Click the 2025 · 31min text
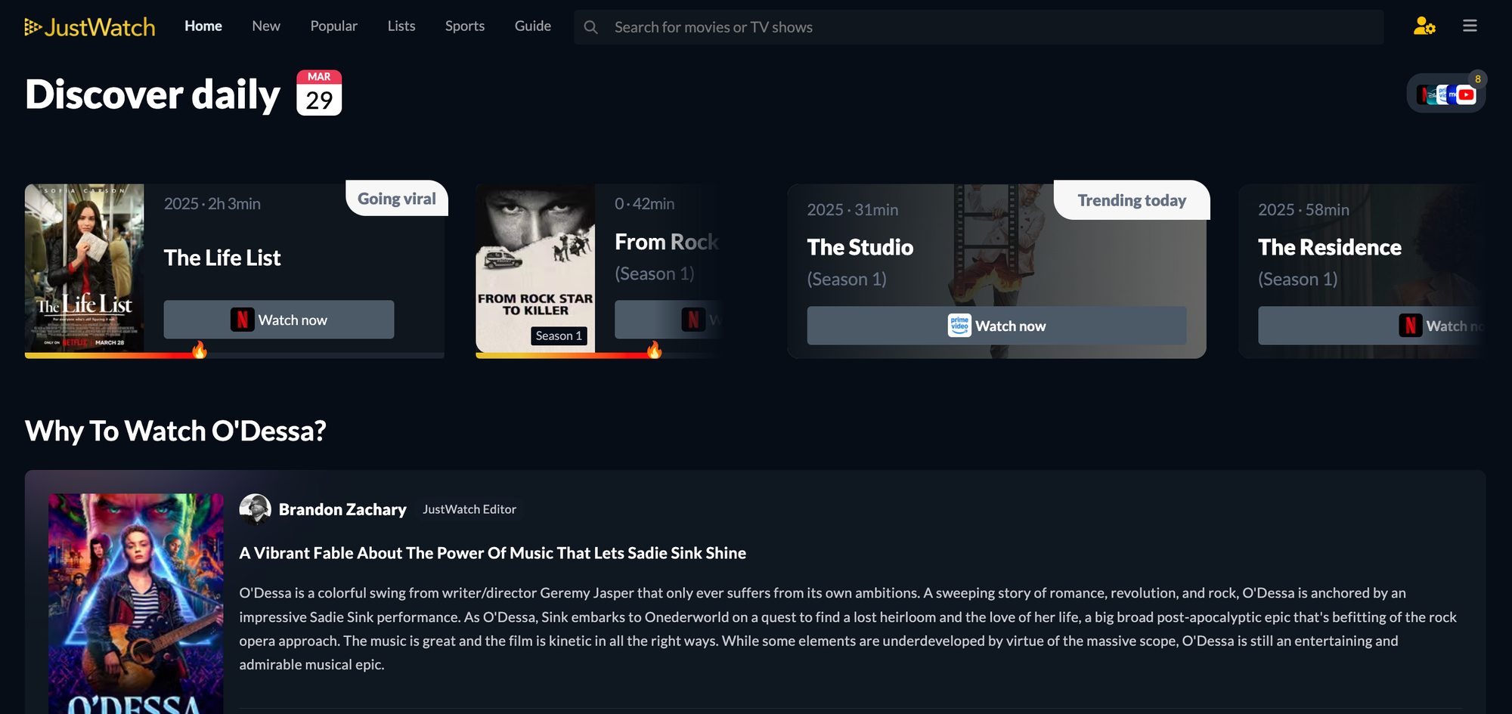 coord(853,209)
